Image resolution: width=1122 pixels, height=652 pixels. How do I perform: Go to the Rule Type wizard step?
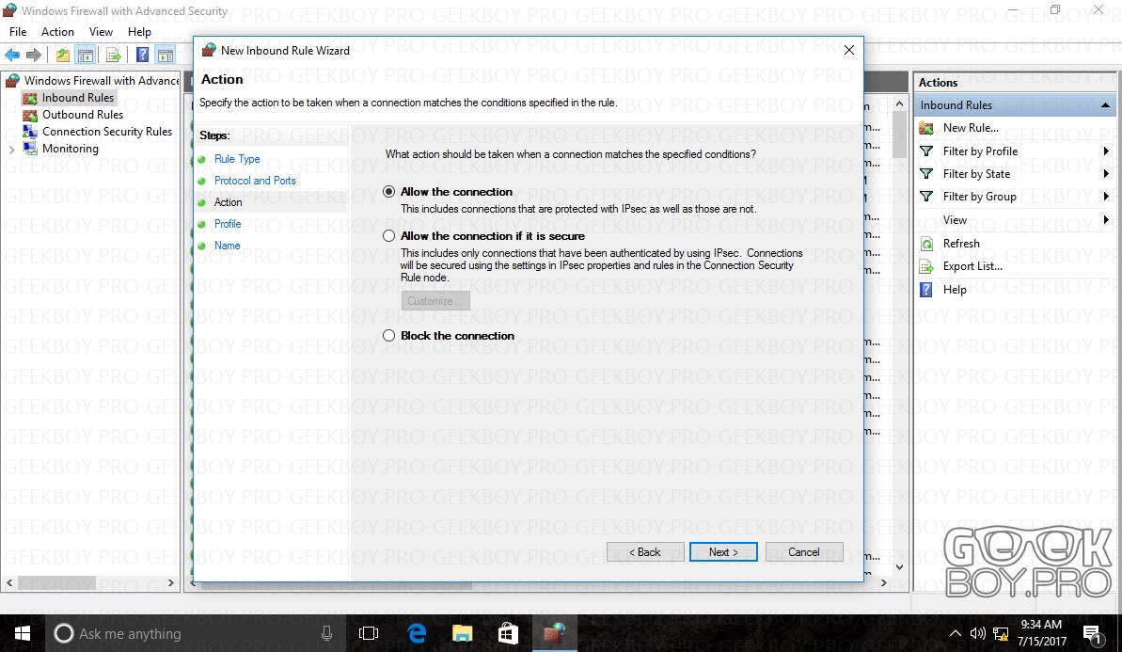point(237,159)
